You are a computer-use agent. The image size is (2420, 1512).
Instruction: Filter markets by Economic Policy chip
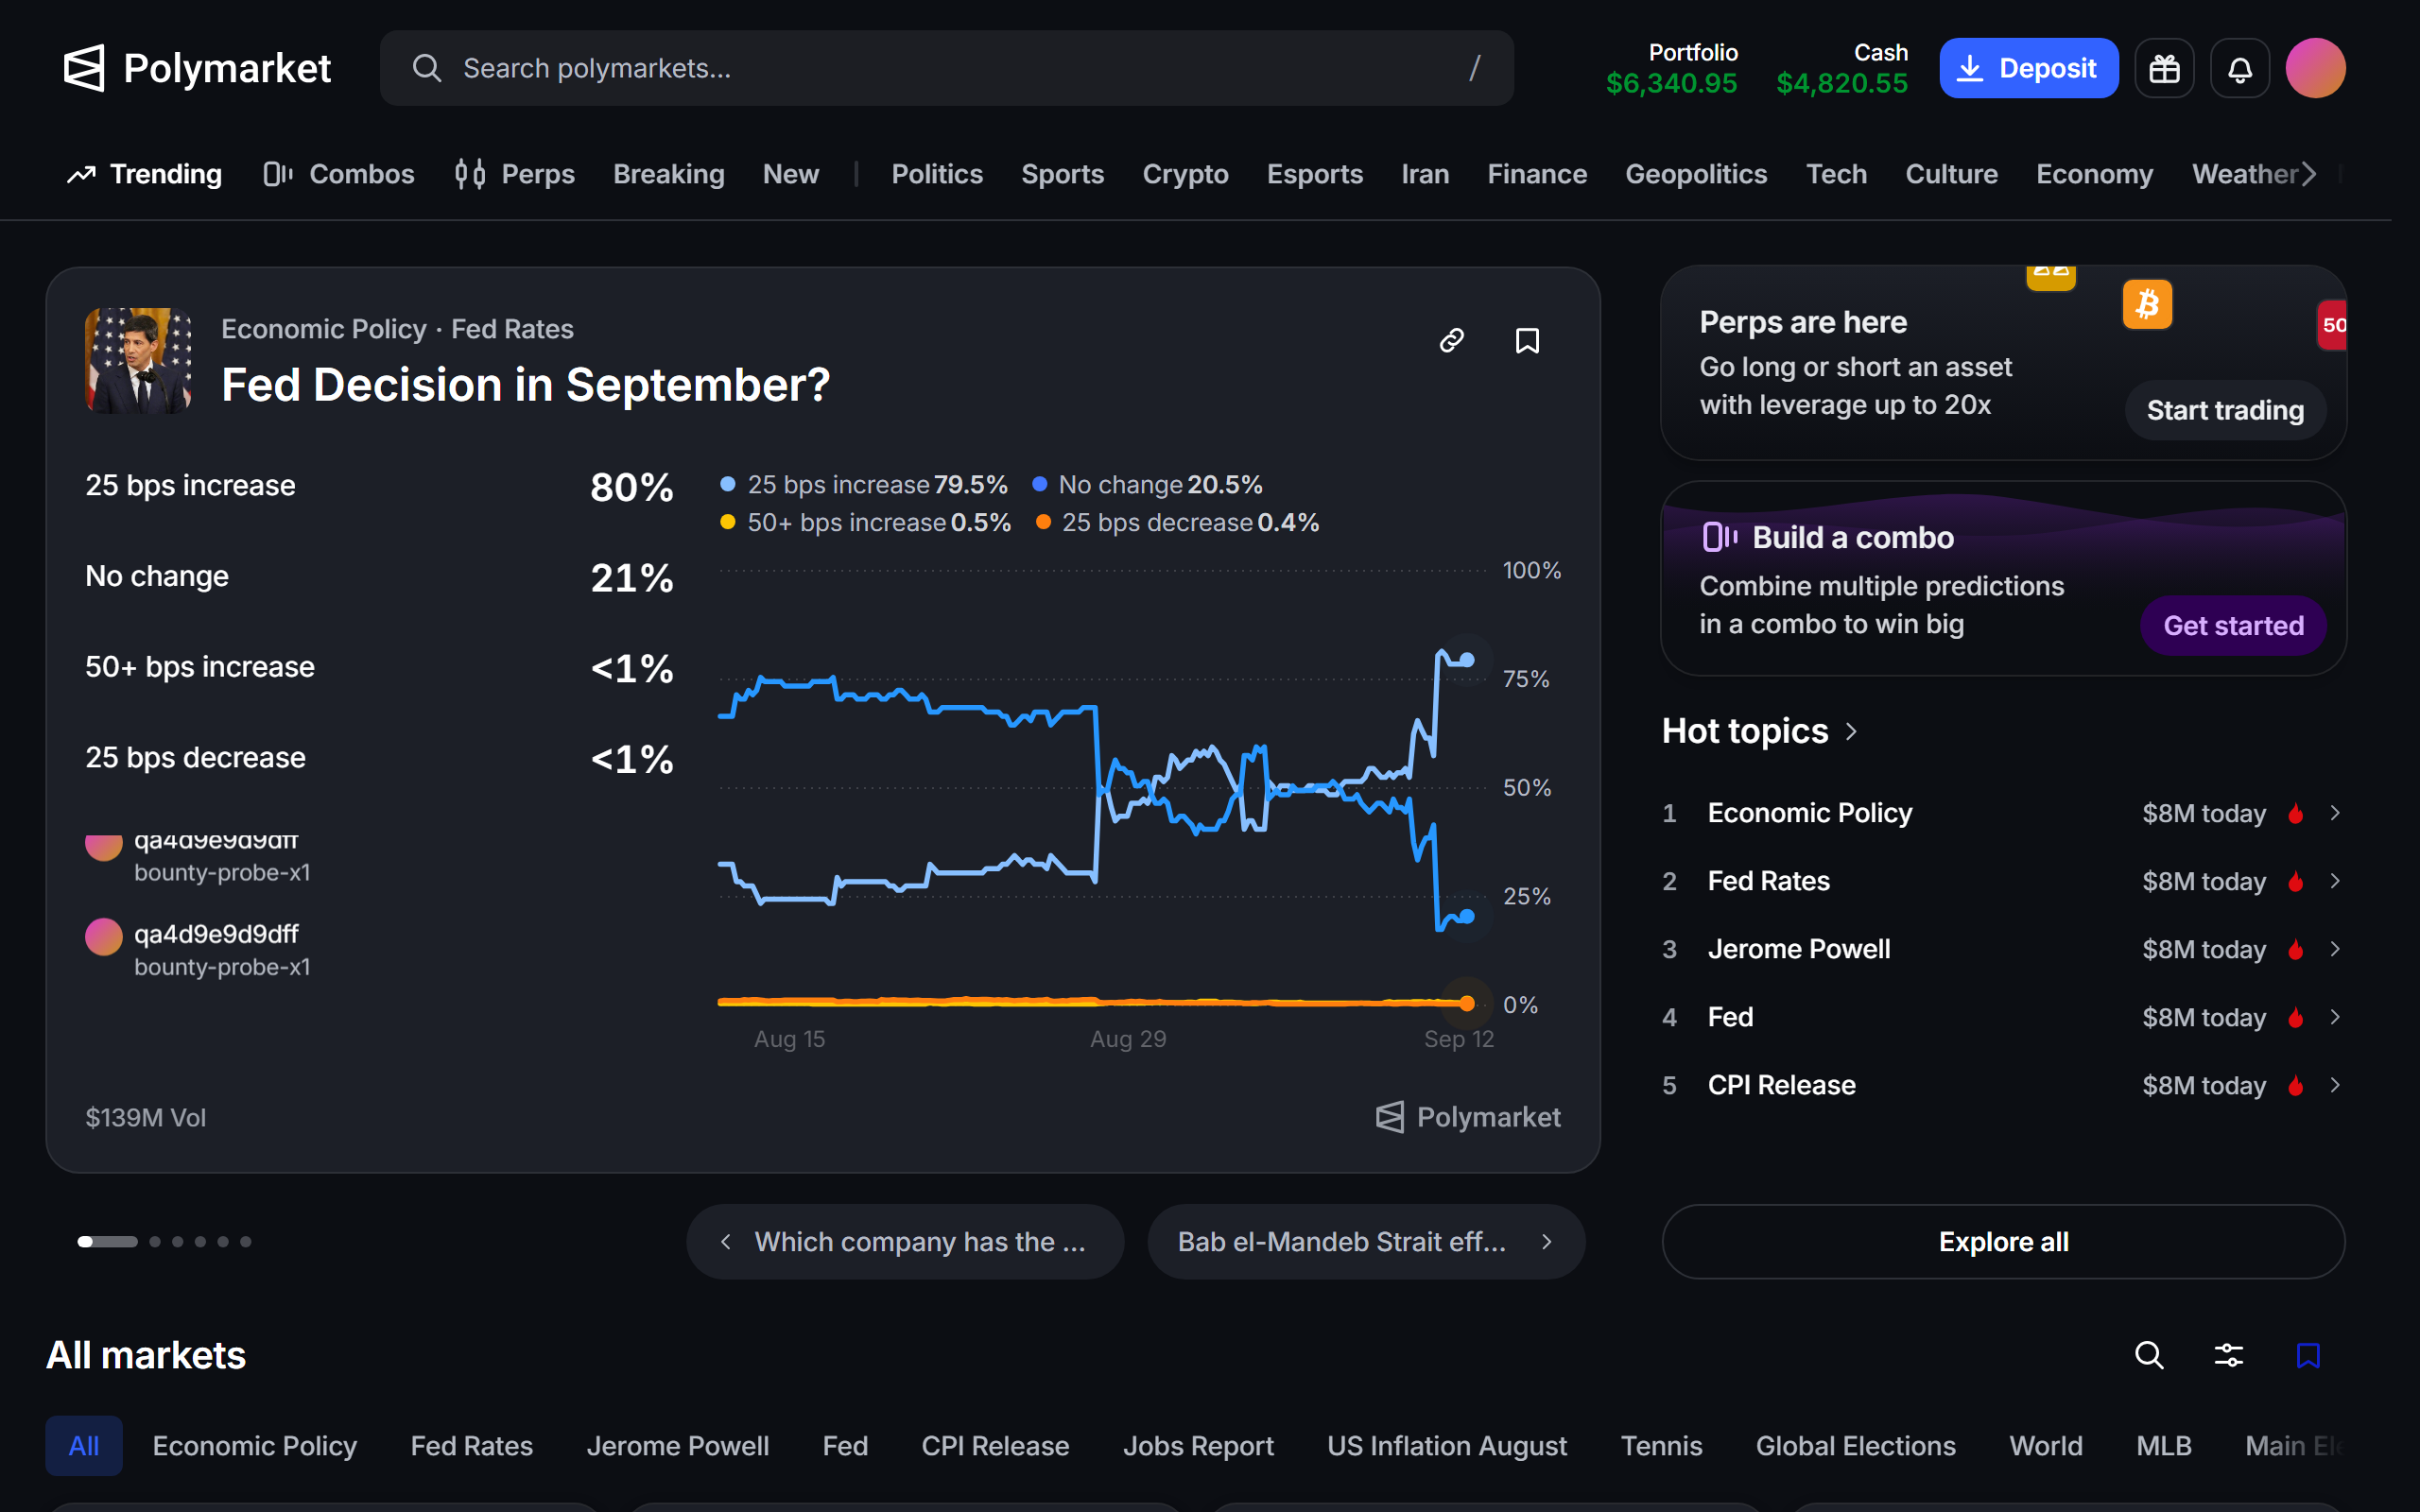pos(254,1445)
